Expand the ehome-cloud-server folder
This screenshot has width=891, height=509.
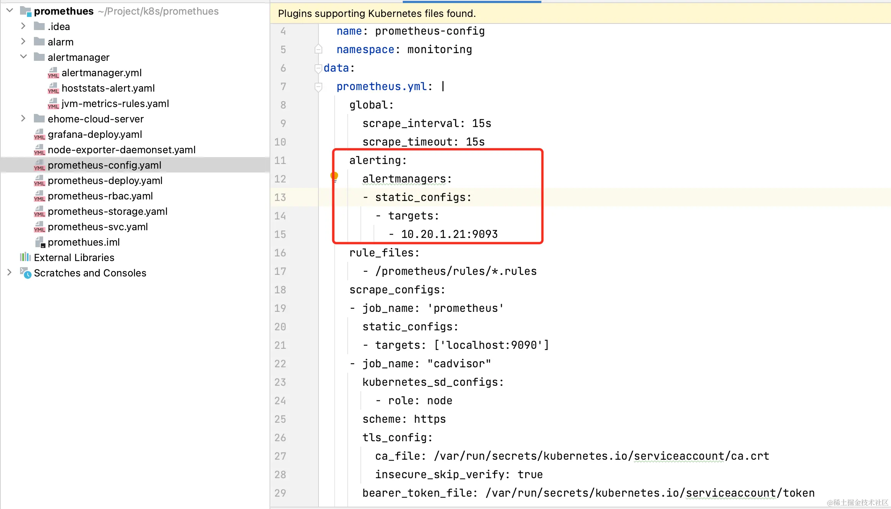click(23, 119)
